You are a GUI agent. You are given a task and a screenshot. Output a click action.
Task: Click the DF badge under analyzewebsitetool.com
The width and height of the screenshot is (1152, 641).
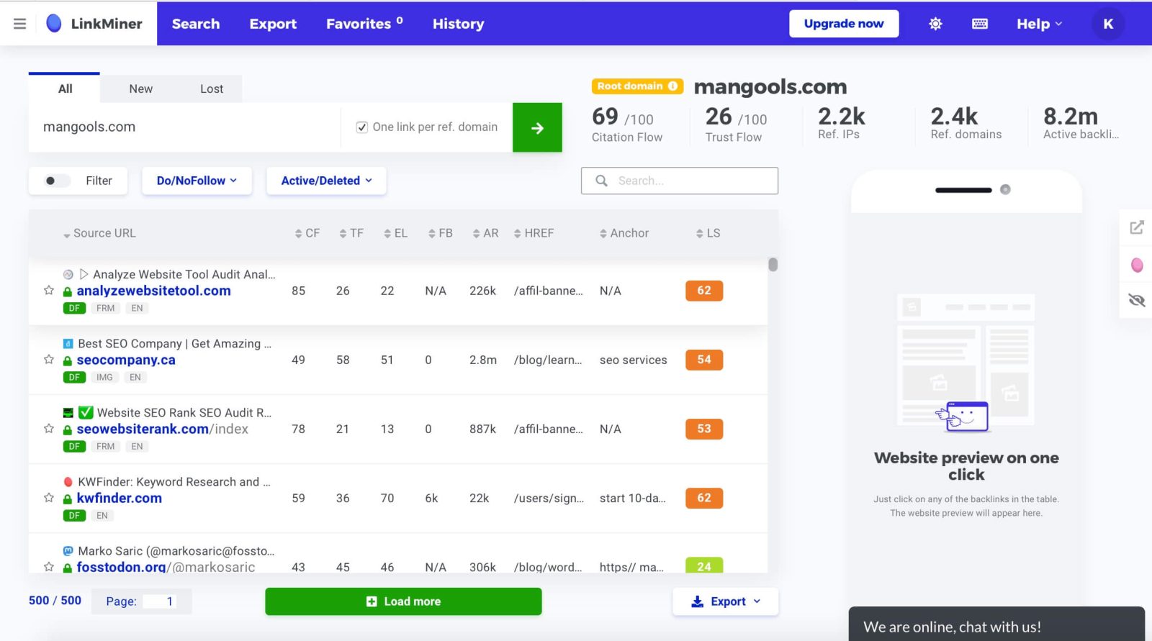click(74, 308)
